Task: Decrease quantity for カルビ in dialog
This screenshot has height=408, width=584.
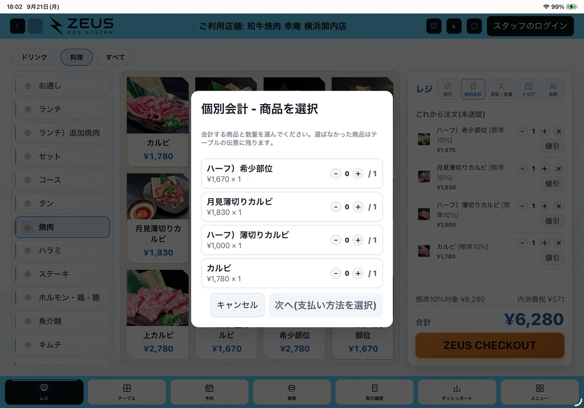Action: [x=336, y=273]
